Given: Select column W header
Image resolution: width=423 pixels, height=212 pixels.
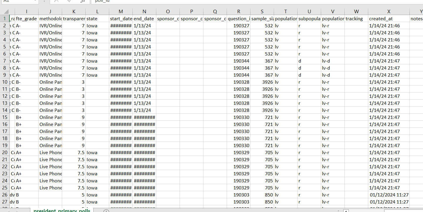Looking at the screenshot, I should (x=356, y=11).
